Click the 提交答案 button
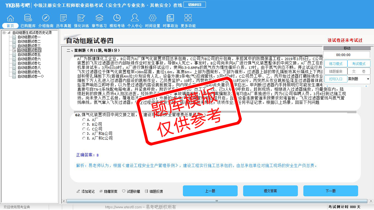This screenshot has width=374, height=210. coord(270,191)
